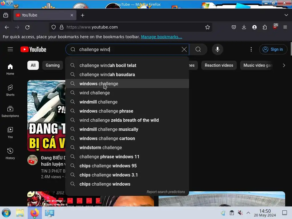Open the You section in sidebar
The image size is (292, 219).
pos(10,133)
